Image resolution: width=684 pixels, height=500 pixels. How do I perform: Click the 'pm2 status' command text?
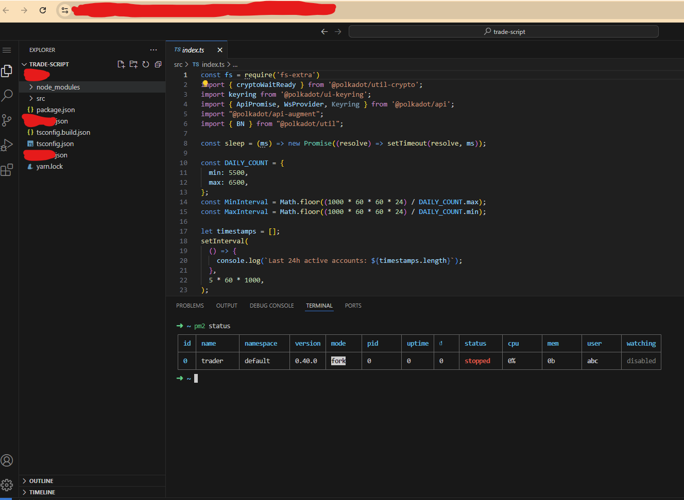212,326
